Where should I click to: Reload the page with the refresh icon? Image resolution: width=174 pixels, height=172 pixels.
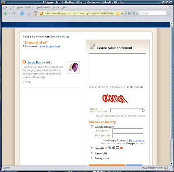[22, 13]
